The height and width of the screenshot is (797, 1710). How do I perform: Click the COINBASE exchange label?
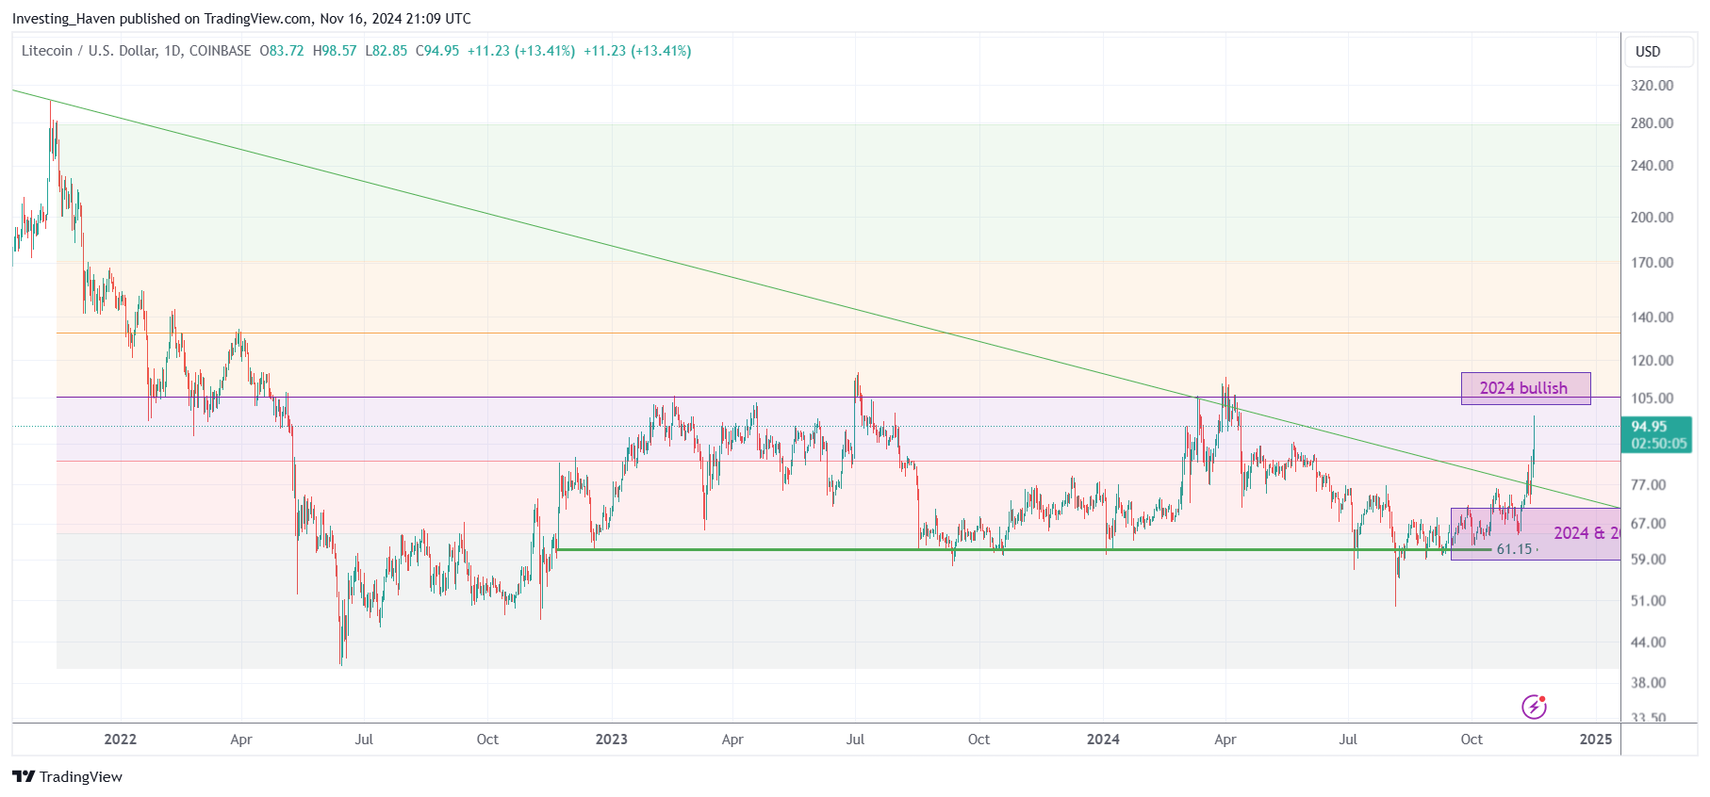point(220,51)
